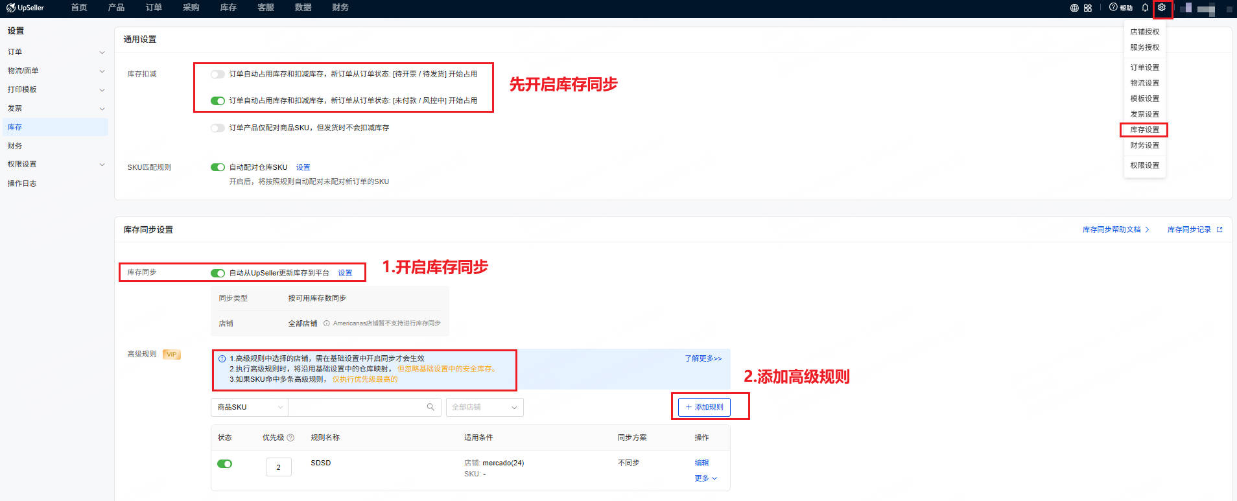1237x501 pixels.
Task: Enable the 待开票/待发货 inventory deduction toggle
Action: (x=218, y=75)
